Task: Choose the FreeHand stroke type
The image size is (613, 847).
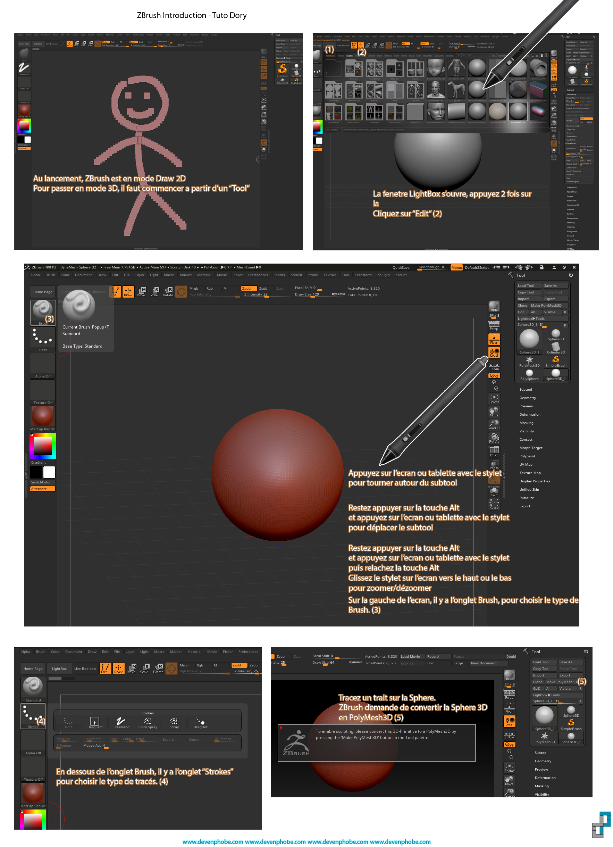Action: click(x=121, y=723)
